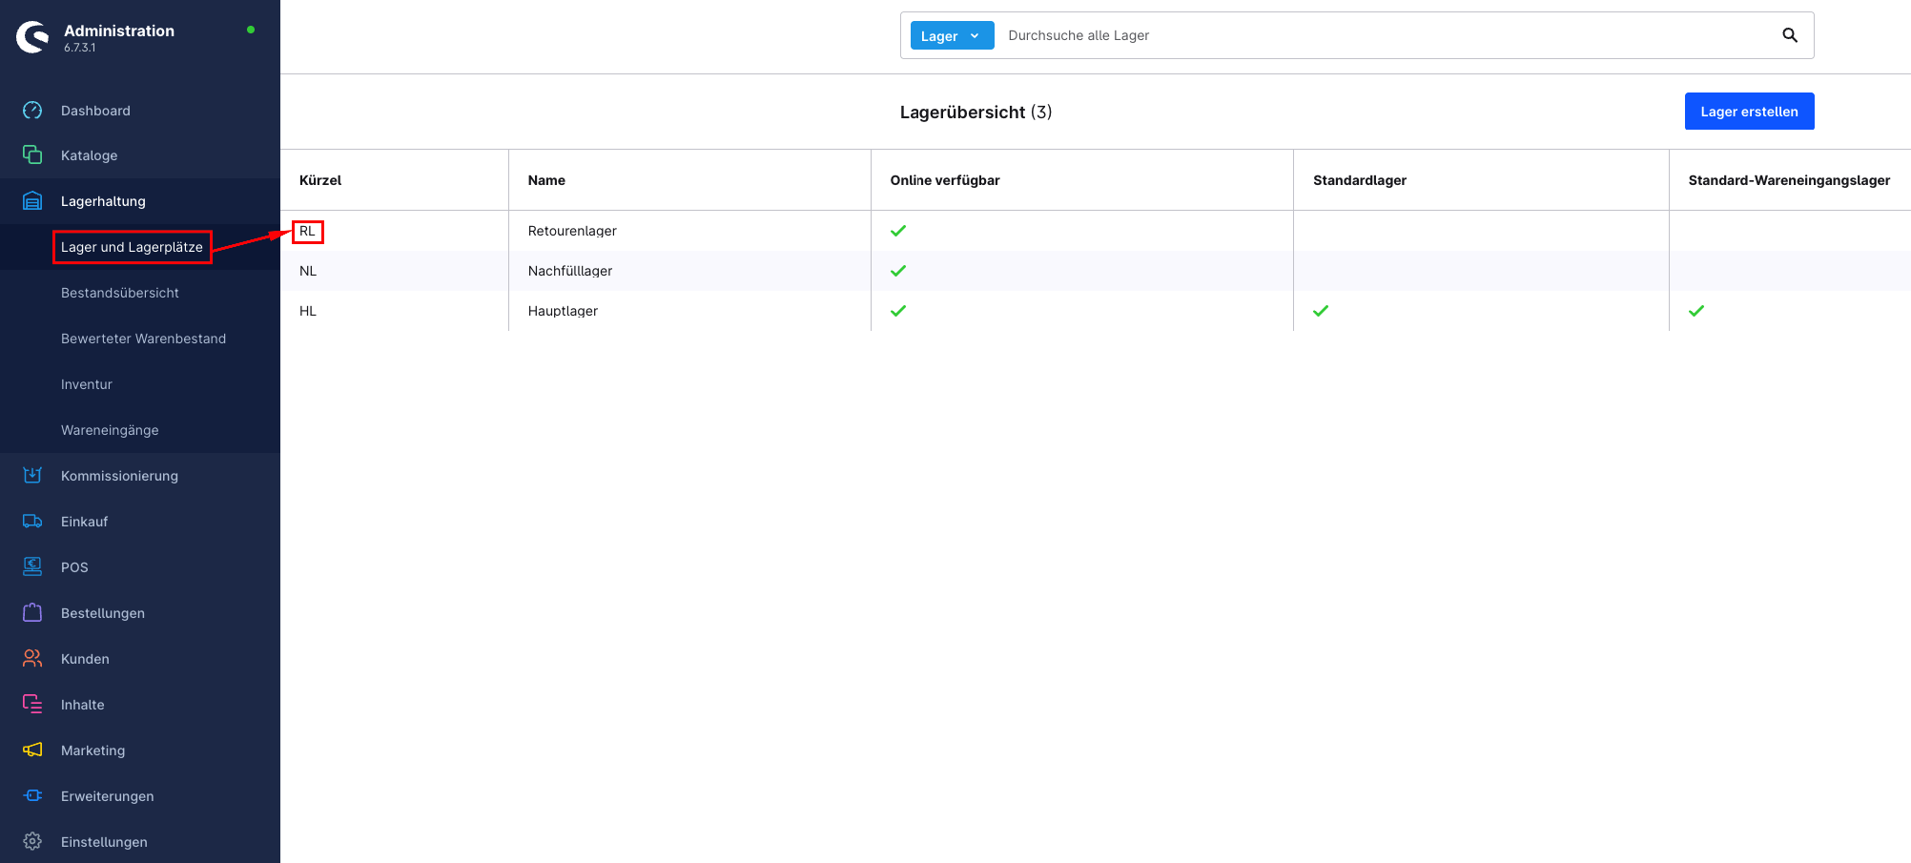Expand the Einstellungen menu
This screenshot has height=863, width=1911.
click(104, 841)
